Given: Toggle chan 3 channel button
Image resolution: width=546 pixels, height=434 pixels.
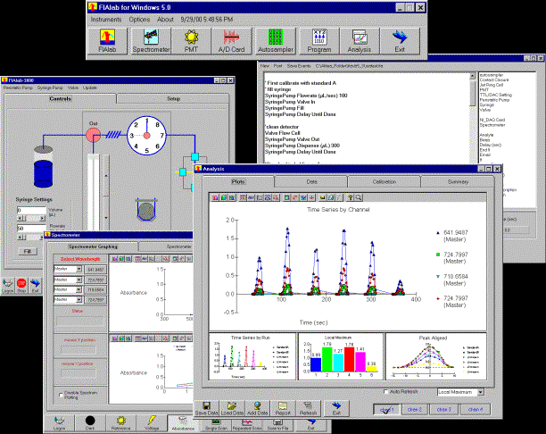Looking at the screenshot, I should pos(444,410).
